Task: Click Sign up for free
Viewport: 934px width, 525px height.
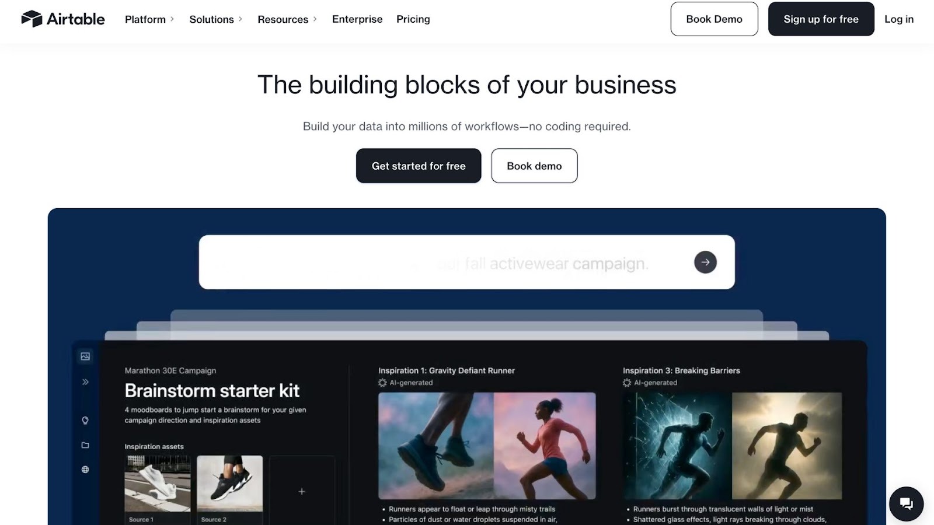Action: click(x=821, y=19)
